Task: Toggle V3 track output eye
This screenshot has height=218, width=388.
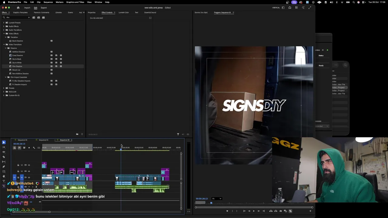Action: click(29, 165)
